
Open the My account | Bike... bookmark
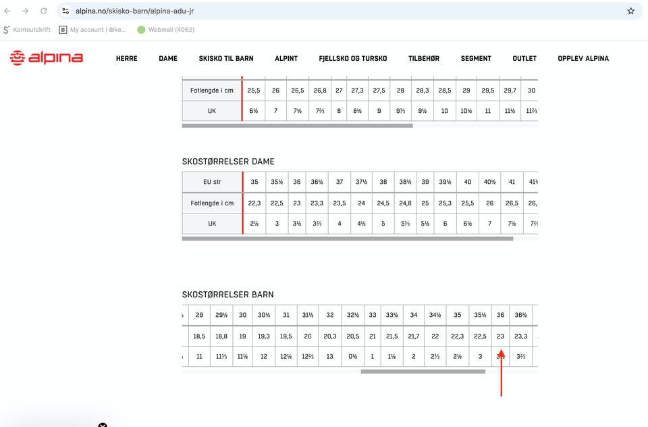[x=92, y=30]
